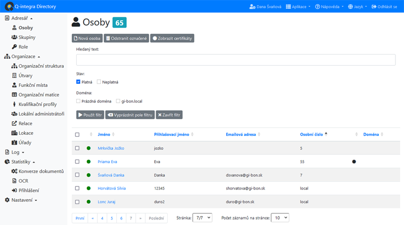
Task: Open the Nápověda help dropdown
Action: click(329, 7)
